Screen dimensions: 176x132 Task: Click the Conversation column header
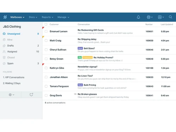tap(84, 24)
